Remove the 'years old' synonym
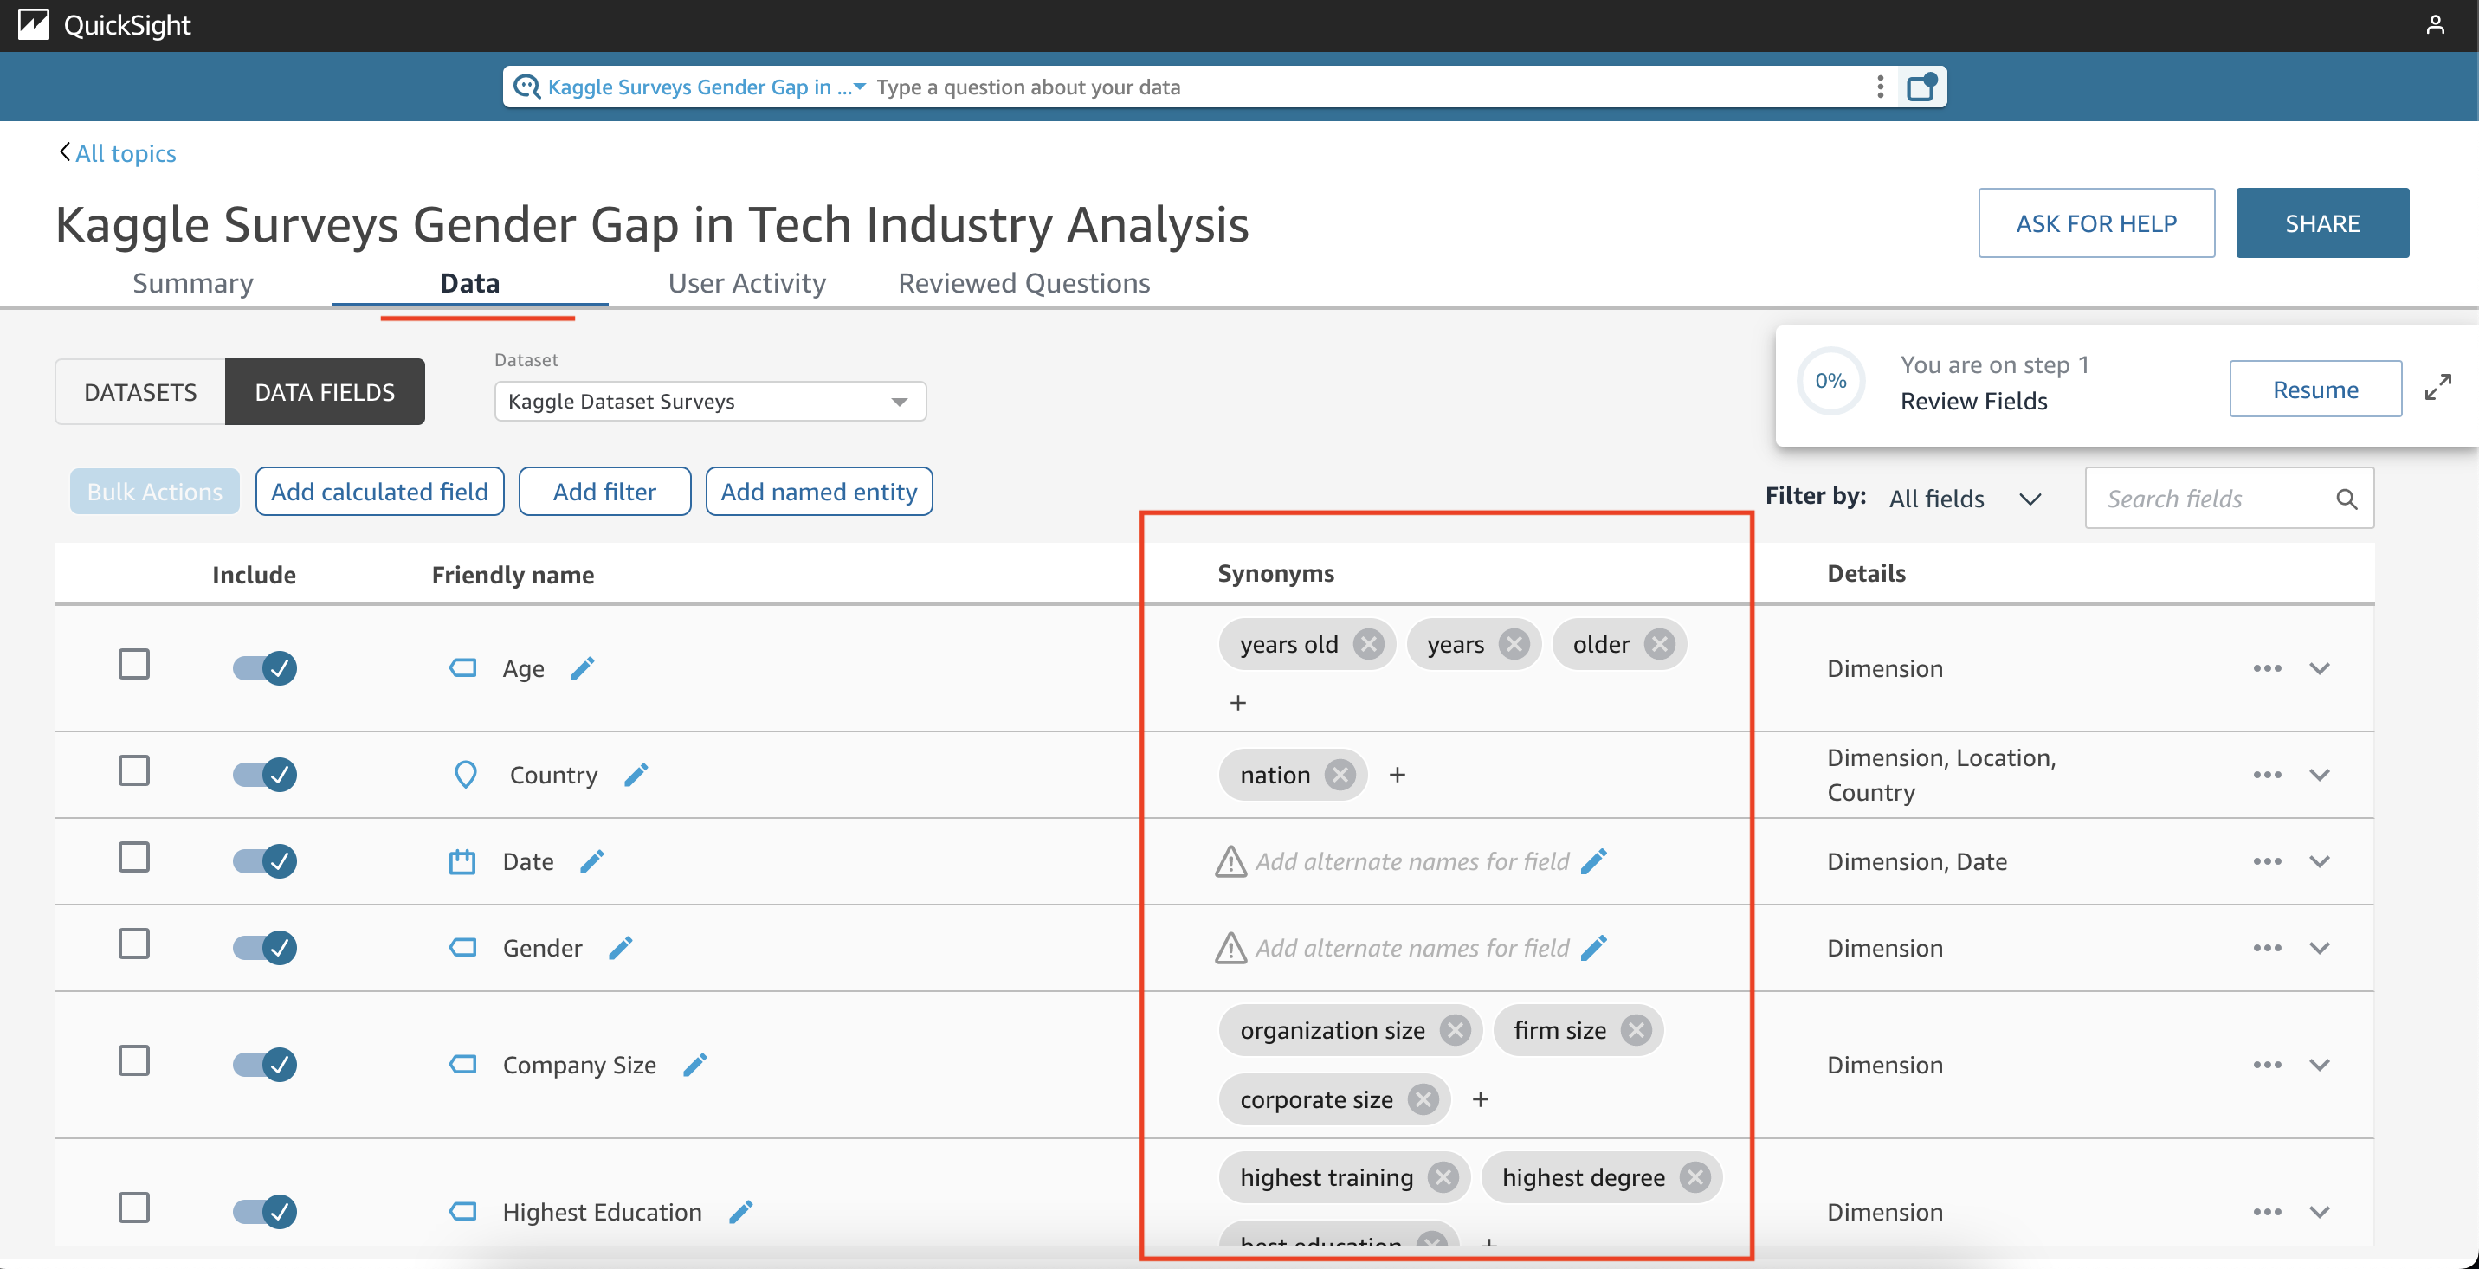 point(1367,644)
